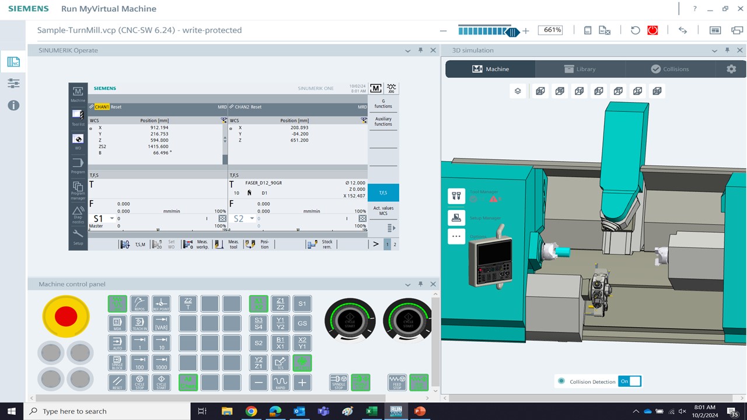Image resolution: width=747 pixels, height=420 pixels.
Task: Click the CYCLE STOP key
Action: click(139, 382)
